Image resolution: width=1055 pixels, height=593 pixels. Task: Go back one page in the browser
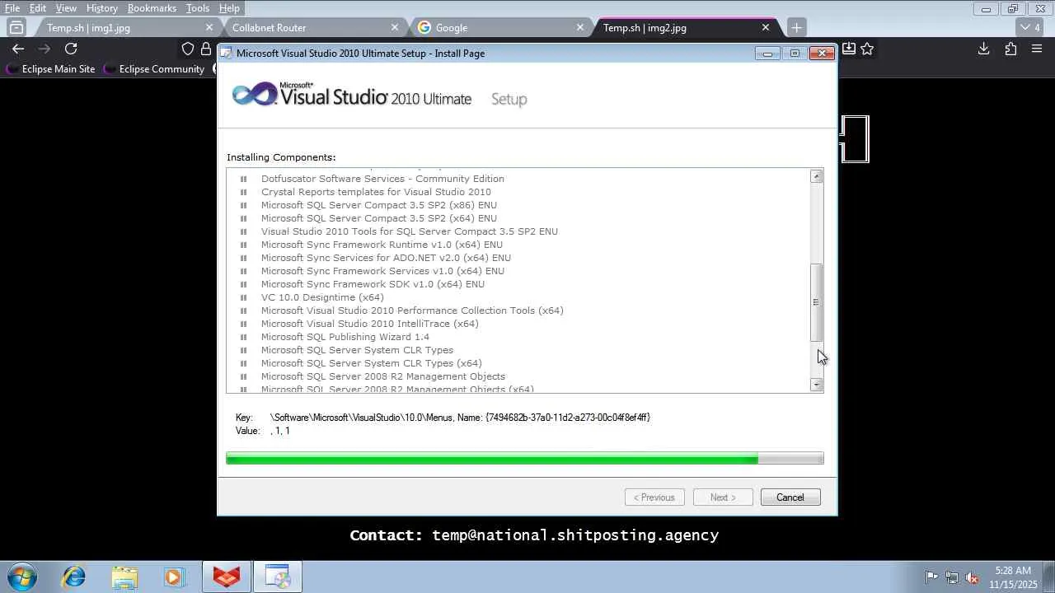[18, 49]
